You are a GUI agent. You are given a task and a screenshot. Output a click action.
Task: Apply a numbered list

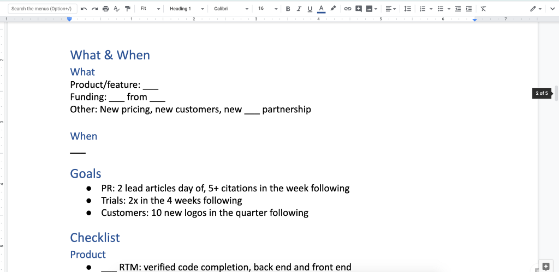423,9
